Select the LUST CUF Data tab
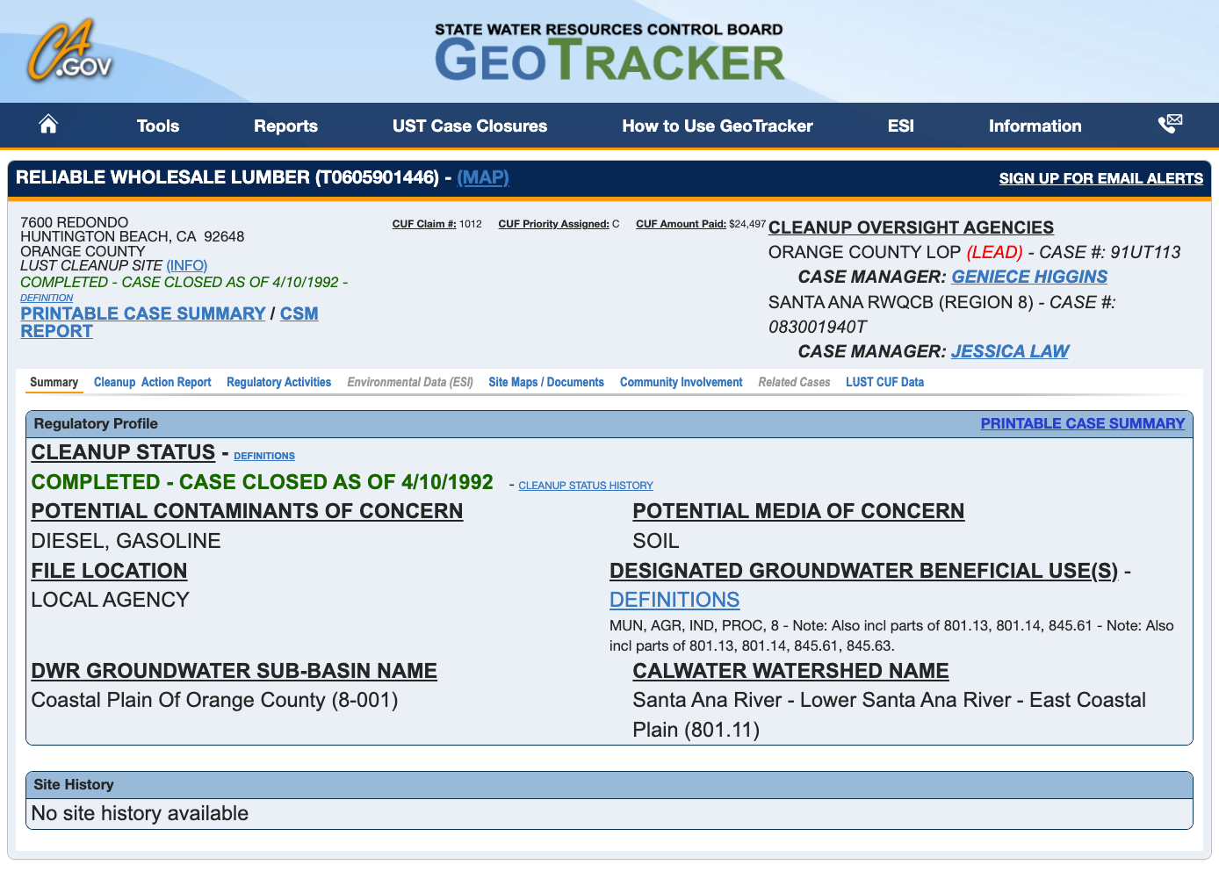This screenshot has width=1219, height=872. (884, 382)
